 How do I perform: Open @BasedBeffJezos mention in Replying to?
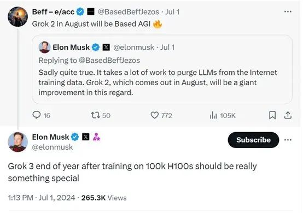109,61
